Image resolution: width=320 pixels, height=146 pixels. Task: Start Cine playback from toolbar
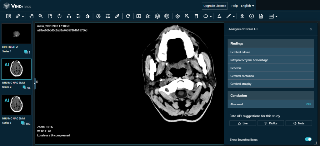click(x=139, y=16)
